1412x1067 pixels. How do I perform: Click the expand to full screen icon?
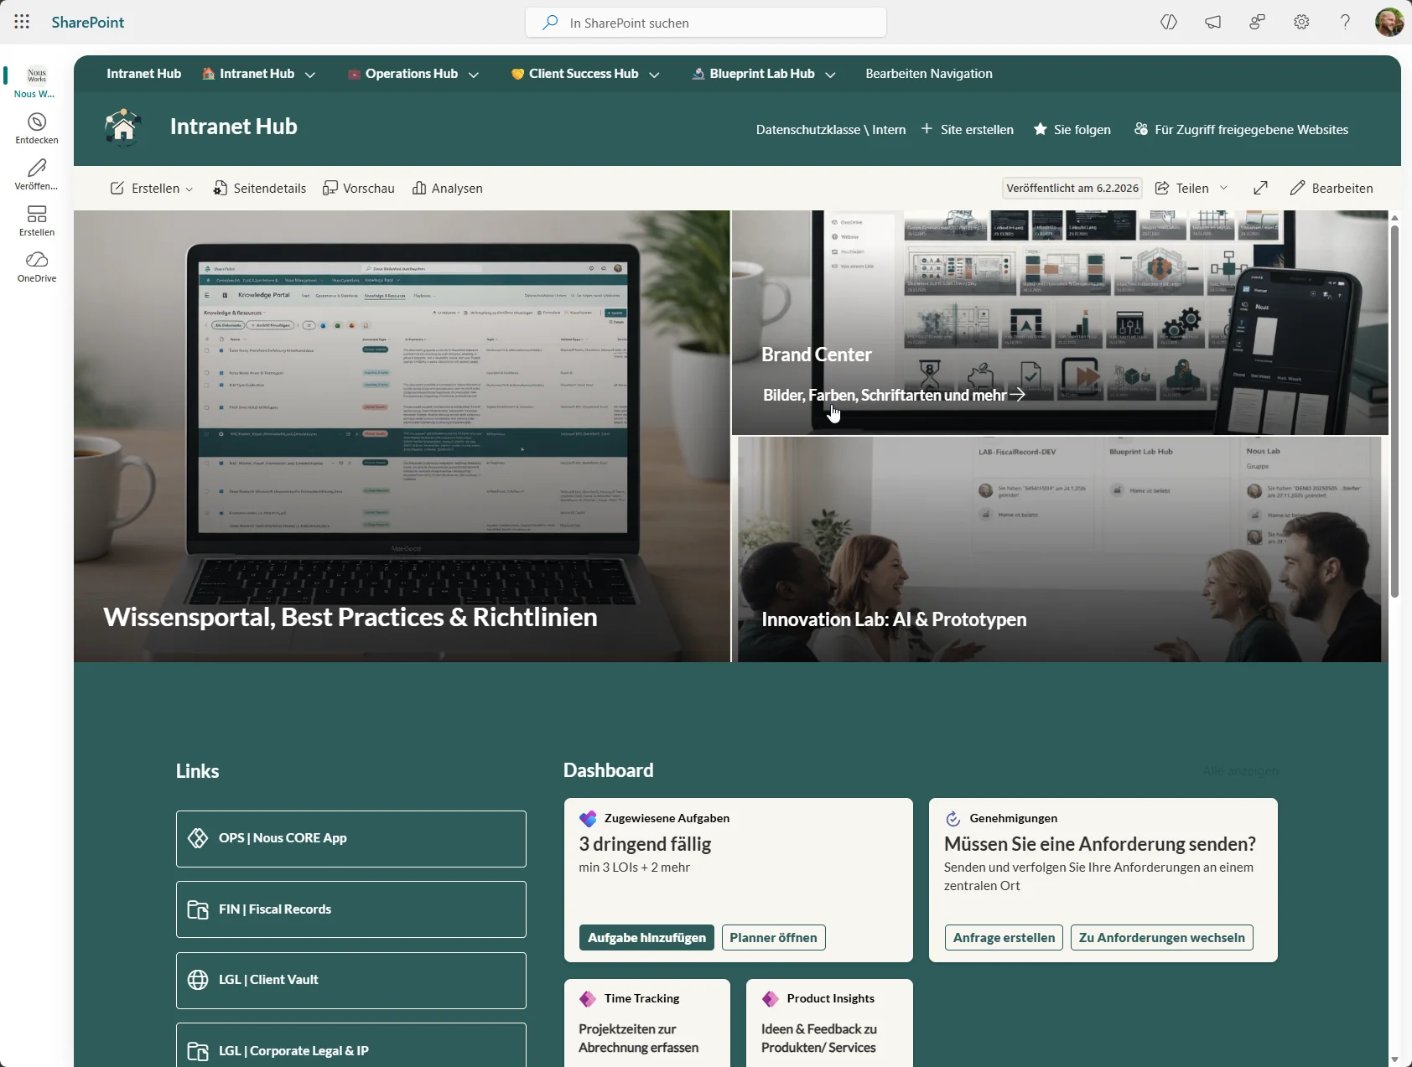click(1260, 188)
